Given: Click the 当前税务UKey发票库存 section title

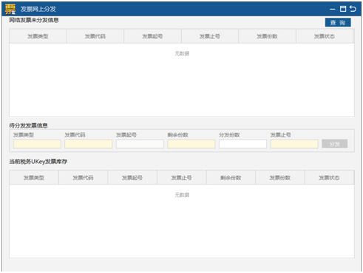Looking at the screenshot, I should pyautogui.click(x=38, y=162).
